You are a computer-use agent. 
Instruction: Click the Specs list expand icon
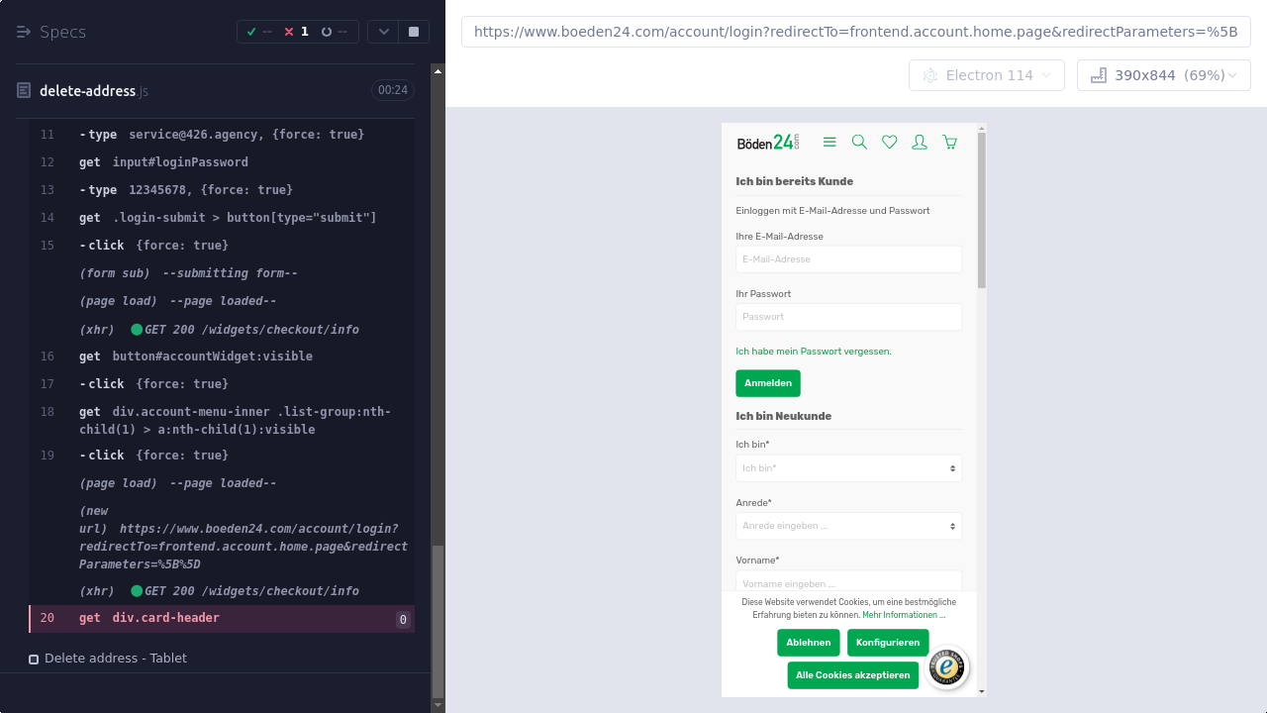click(x=24, y=32)
